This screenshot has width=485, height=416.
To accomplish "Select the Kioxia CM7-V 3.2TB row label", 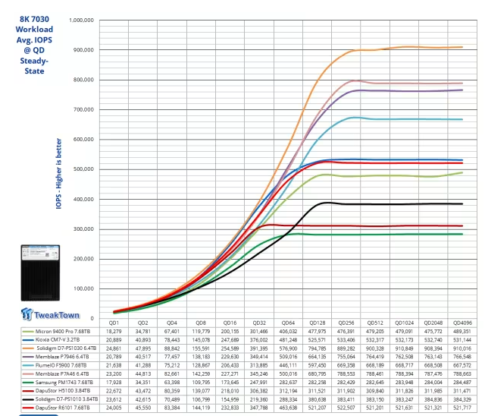I will [x=58, y=340].
